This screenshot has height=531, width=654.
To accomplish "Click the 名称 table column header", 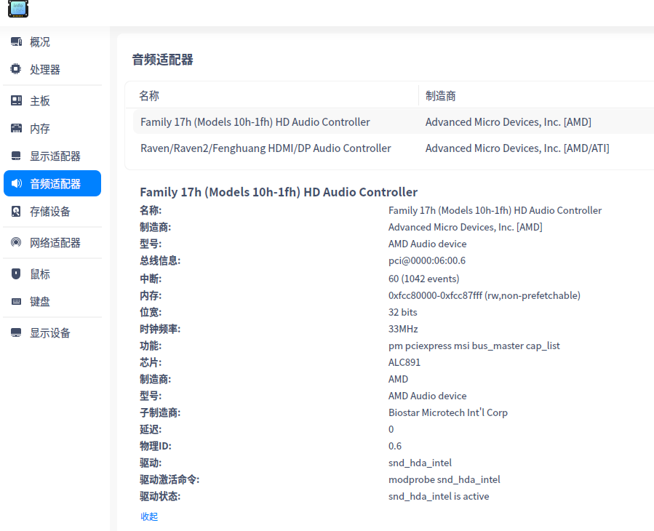I will pyautogui.click(x=150, y=95).
